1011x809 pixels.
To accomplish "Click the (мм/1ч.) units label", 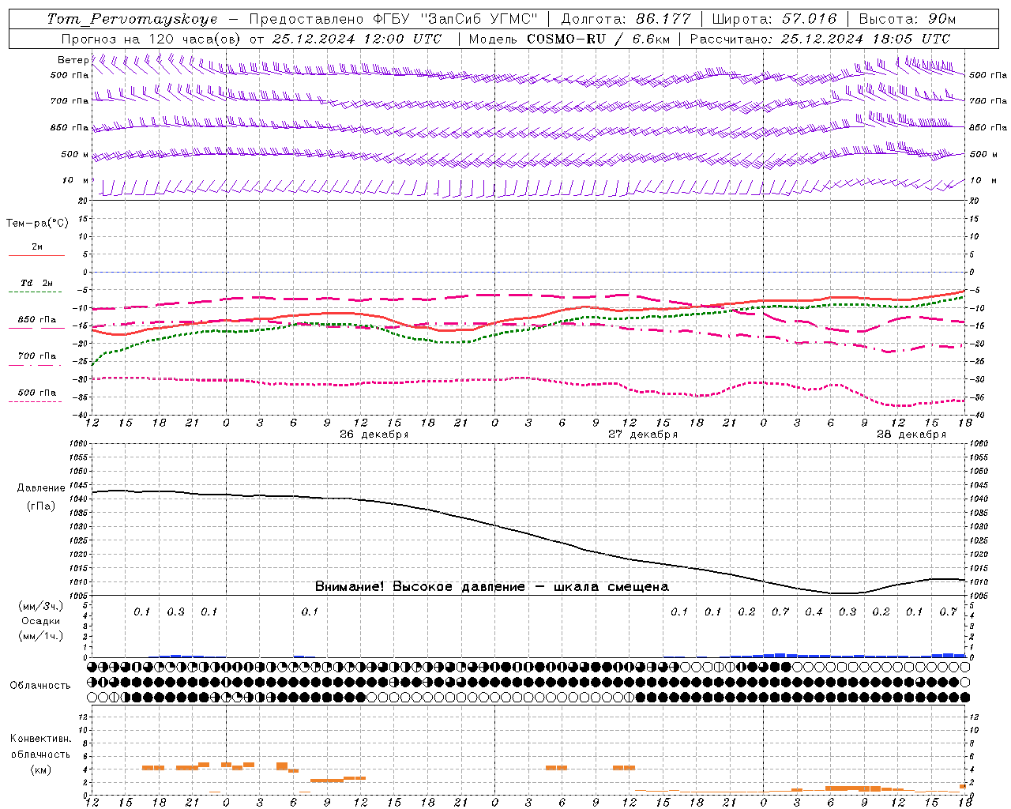I will pyautogui.click(x=41, y=636).
